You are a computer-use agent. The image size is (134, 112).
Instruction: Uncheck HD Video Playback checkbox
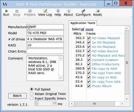pyautogui.click(x=89, y=38)
